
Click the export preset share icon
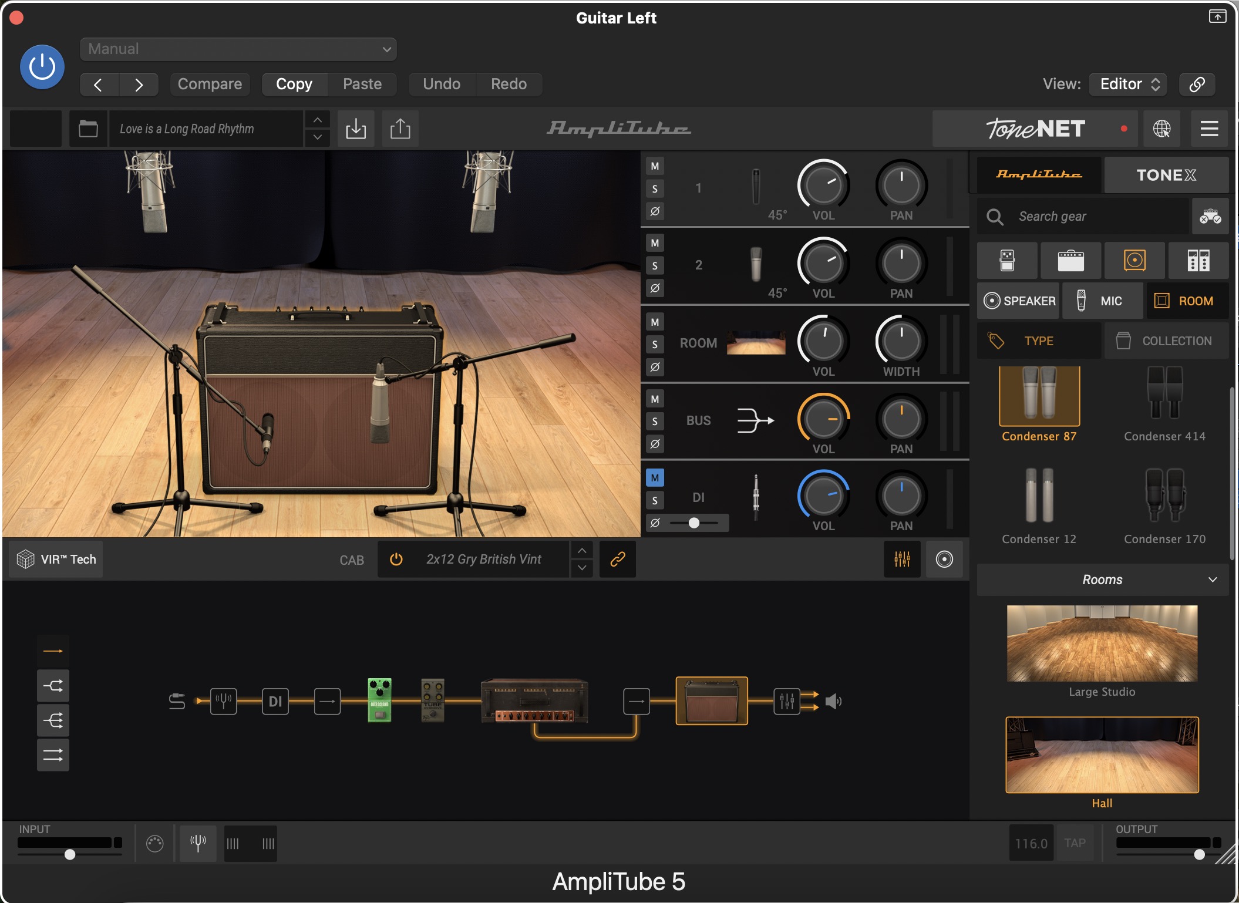tap(400, 129)
